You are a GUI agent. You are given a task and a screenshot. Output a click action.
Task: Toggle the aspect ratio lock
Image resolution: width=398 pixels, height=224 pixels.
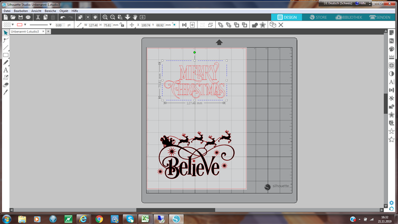[x=122, y=25]
